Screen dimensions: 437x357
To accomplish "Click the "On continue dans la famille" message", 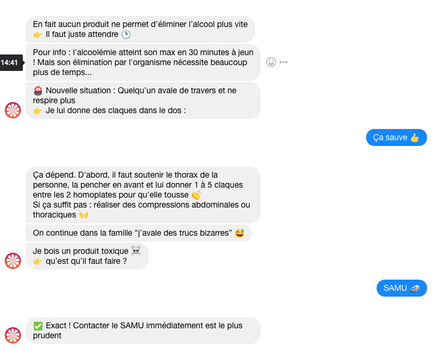I will 138,233.
